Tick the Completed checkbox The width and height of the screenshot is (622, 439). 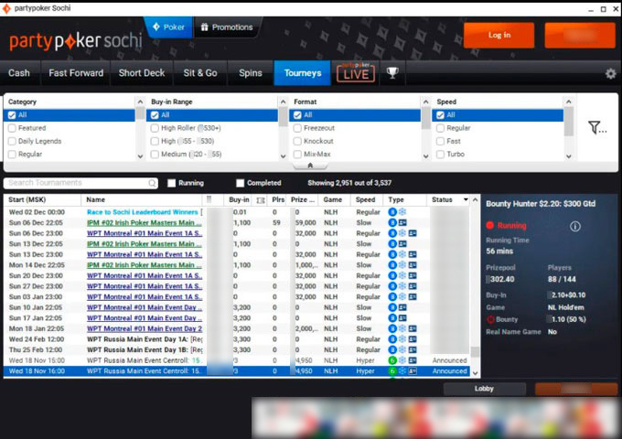pos(240,183)
